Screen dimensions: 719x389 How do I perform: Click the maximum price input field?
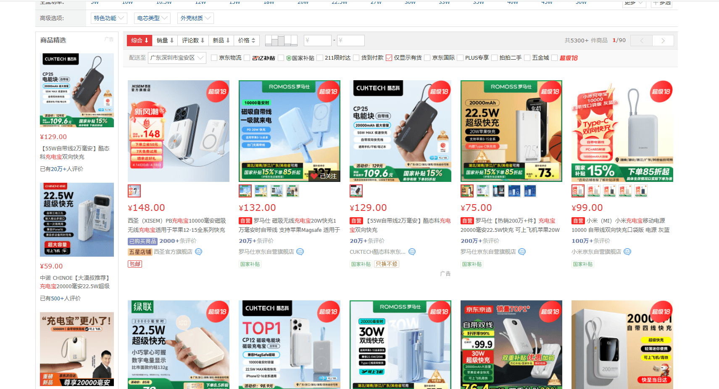coord(350,40)
